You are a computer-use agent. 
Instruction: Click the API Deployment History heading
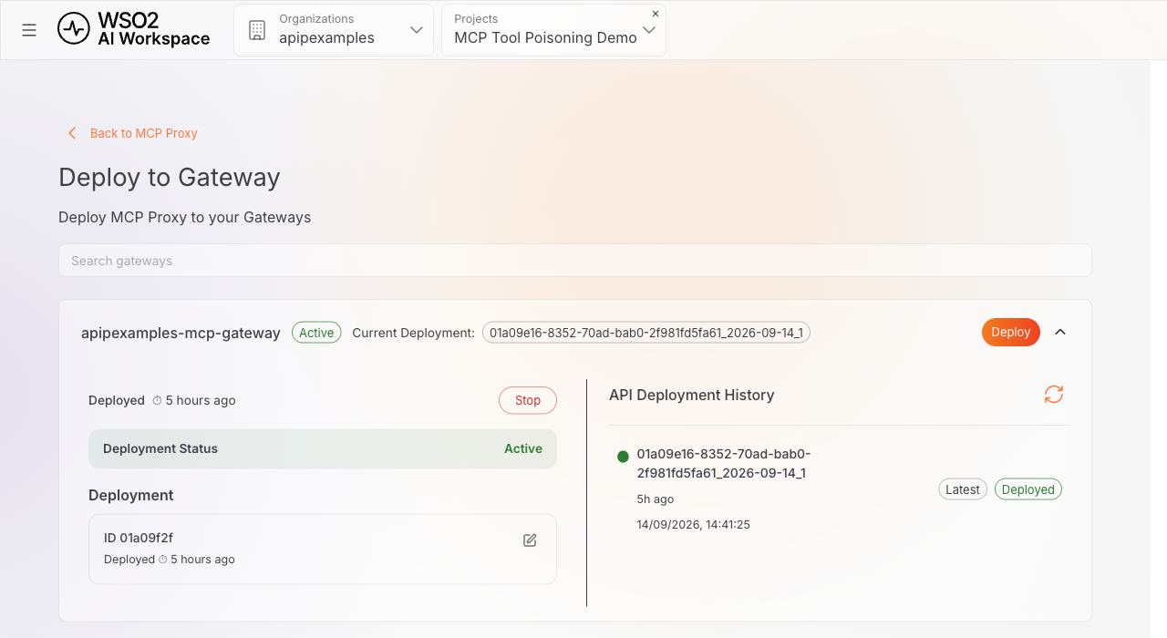(x=692, y=395)
